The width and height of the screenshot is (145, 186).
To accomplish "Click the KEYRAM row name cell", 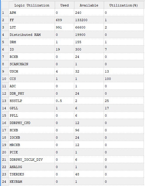I will click(32, 182).
